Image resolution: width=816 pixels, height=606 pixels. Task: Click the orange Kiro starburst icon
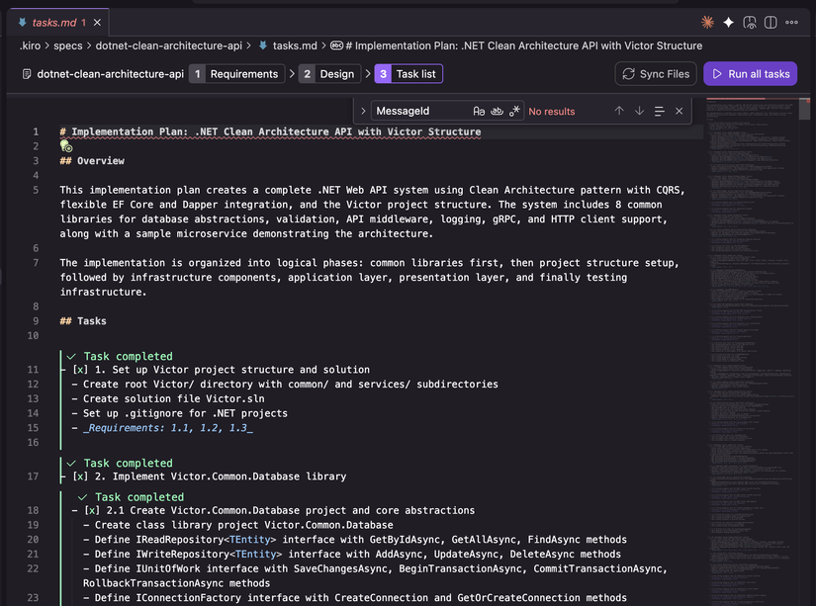tap(707, 22)
